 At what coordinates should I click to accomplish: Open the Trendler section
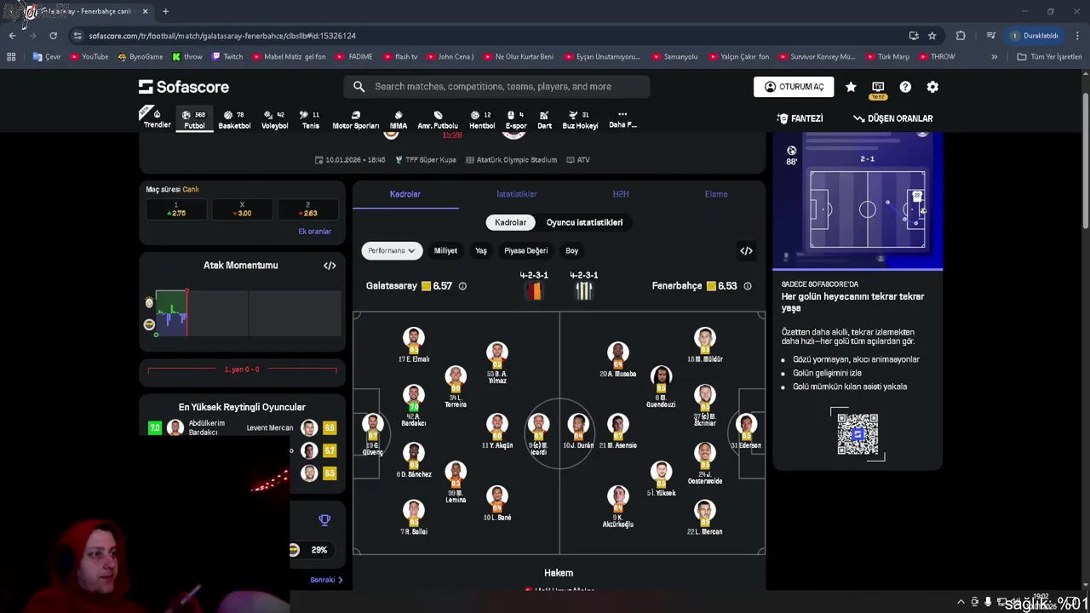[157, 118]
